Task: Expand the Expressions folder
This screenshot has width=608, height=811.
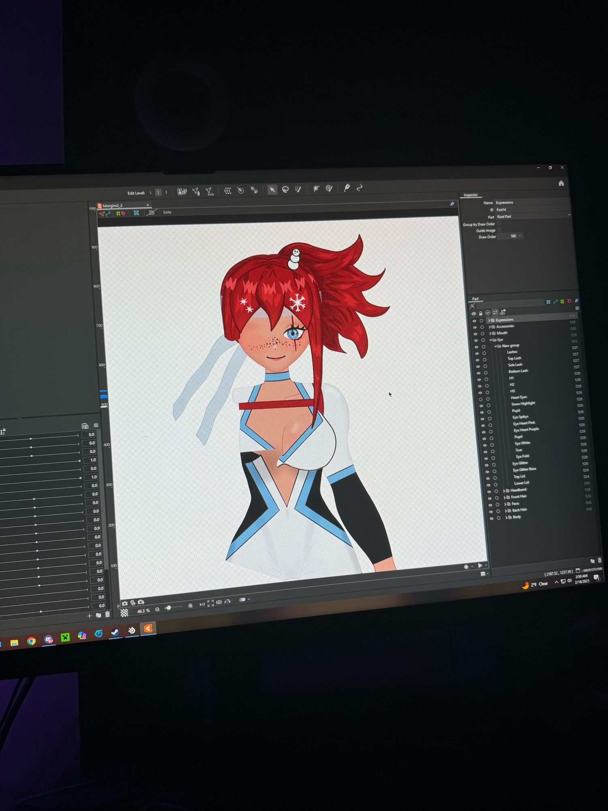Action: [489, 321]
